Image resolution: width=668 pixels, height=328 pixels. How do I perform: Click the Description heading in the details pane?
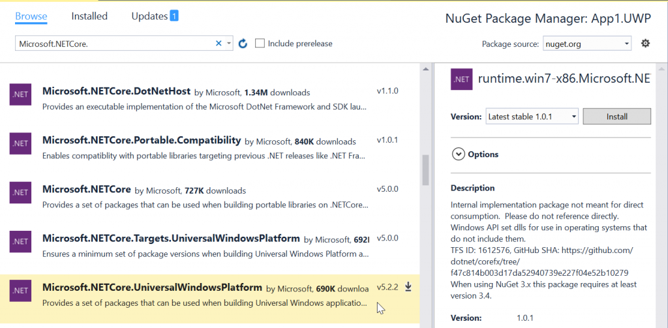point(473,188)
